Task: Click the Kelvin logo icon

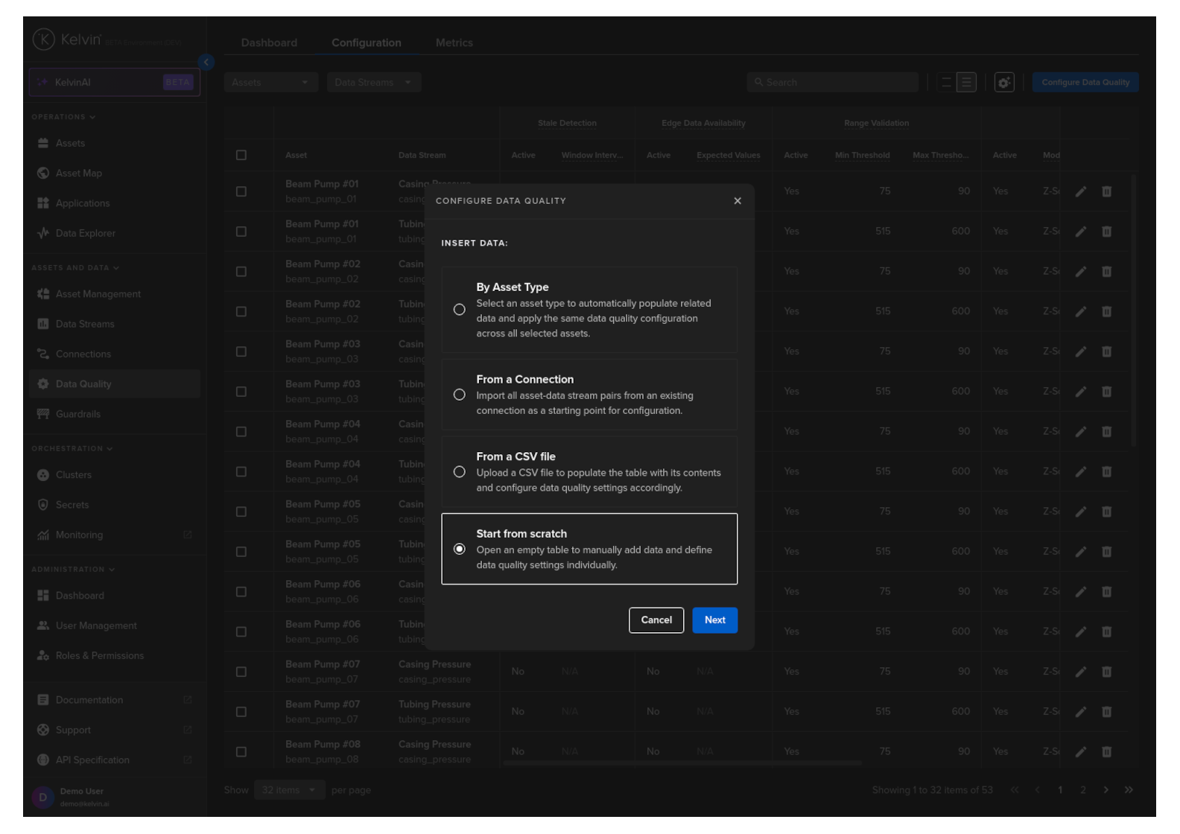Action: 44,39
